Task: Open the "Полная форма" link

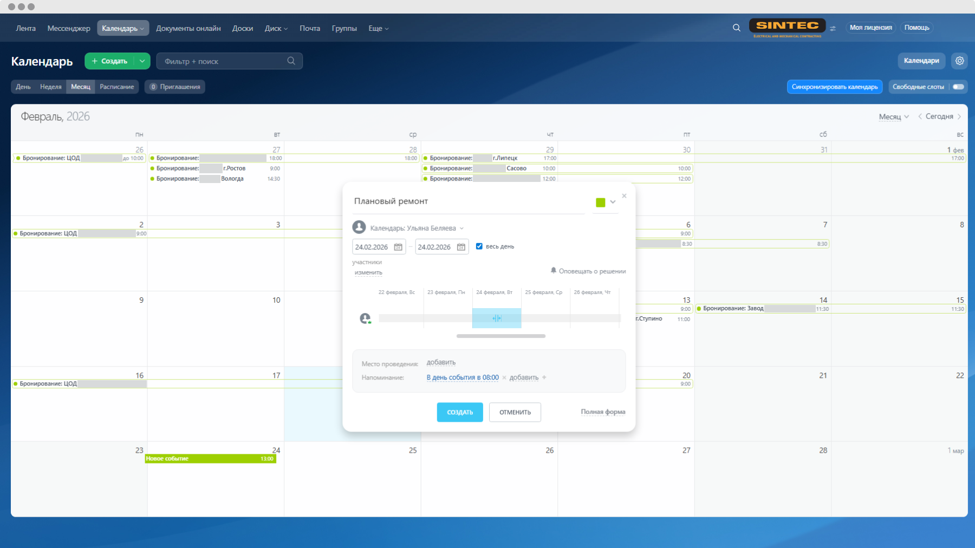Action: tap(603, 412)
